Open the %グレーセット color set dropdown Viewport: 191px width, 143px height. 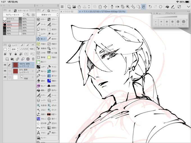pyautogui.click(x=14, y=15)
